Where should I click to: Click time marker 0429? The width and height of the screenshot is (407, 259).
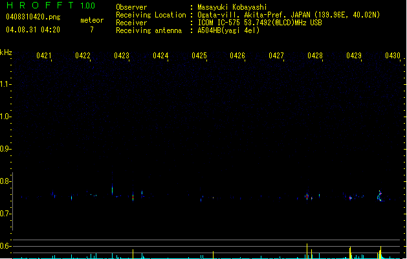[x=354, y=56]
